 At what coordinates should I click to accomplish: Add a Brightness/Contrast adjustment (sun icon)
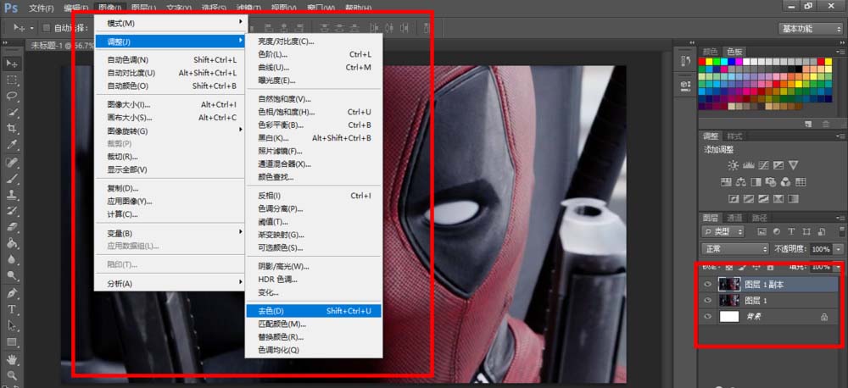[733, 165]
